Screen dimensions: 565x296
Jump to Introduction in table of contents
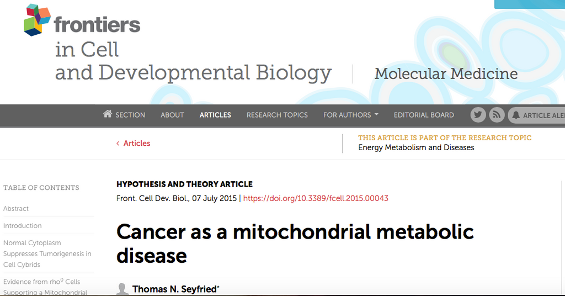(x=23, y=226)
